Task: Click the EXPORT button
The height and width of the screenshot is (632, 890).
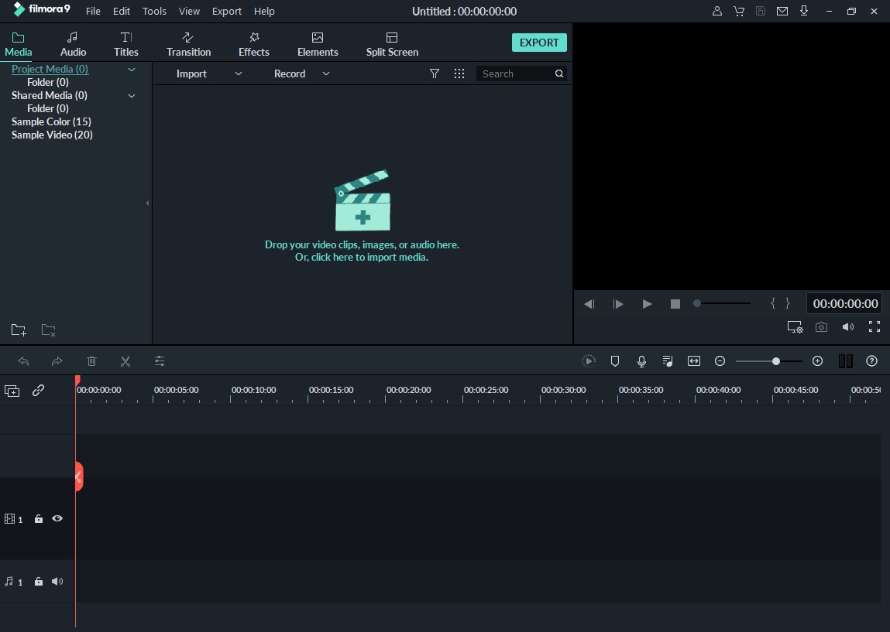Action: 539,43
